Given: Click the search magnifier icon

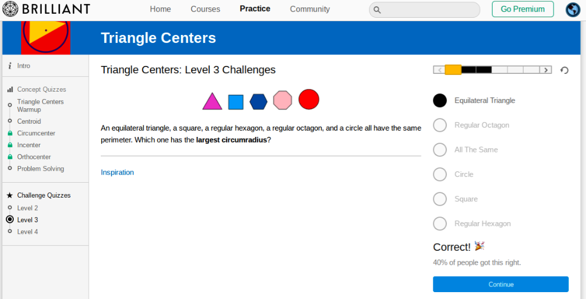Looking at the screenshot, I should pyautogui.click(x=377, y=10).
